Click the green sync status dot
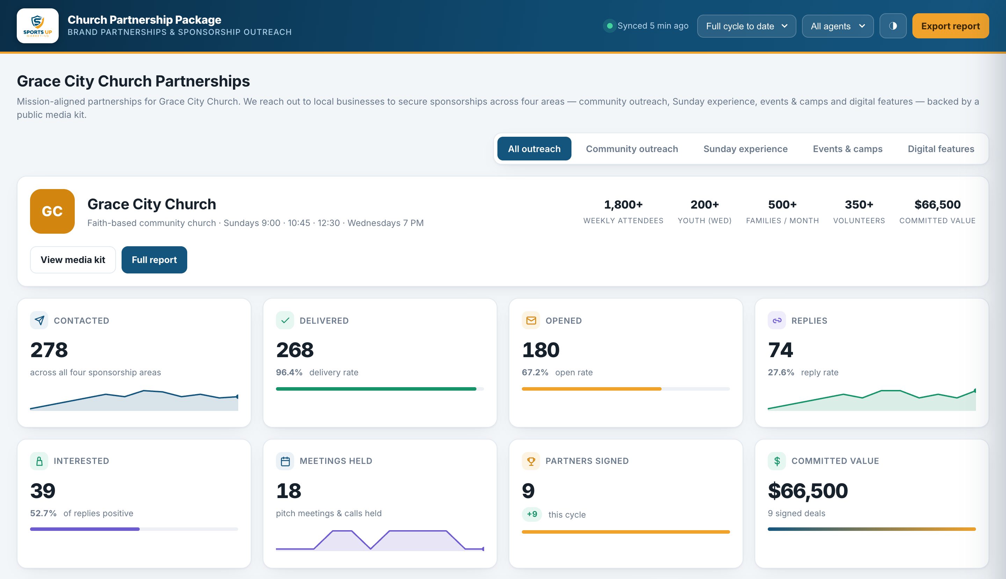The width and height of the screenshot is (1006, 579). (609, 26)
